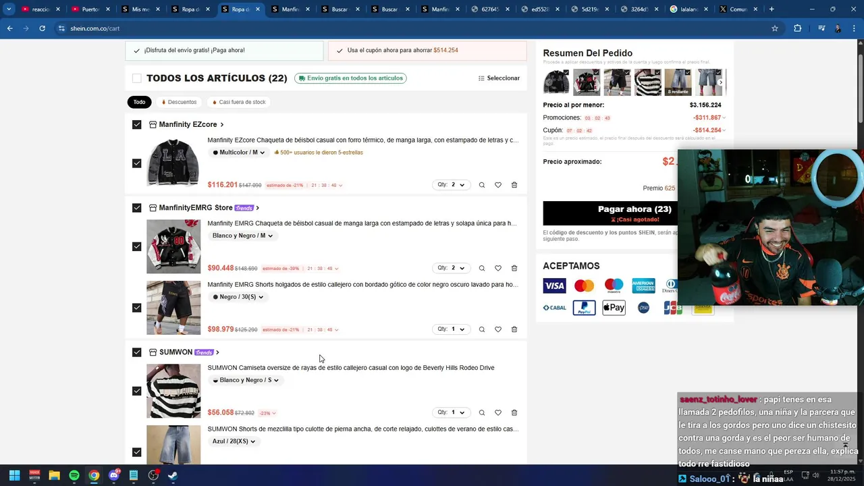Open Multicolor / M variant dropdown
Screen dimensions: 864x486
pos(238,153)
